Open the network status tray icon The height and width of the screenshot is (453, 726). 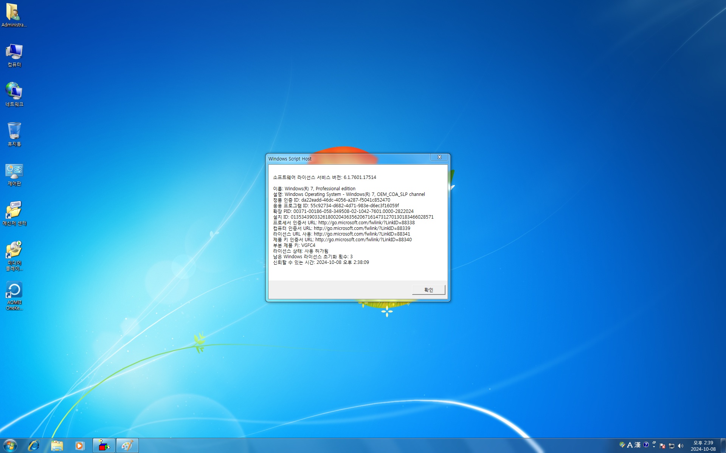(672, 446)
